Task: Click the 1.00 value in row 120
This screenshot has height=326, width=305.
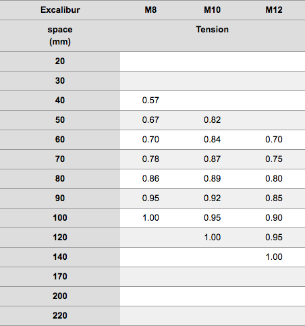Action: coord(212,238)
